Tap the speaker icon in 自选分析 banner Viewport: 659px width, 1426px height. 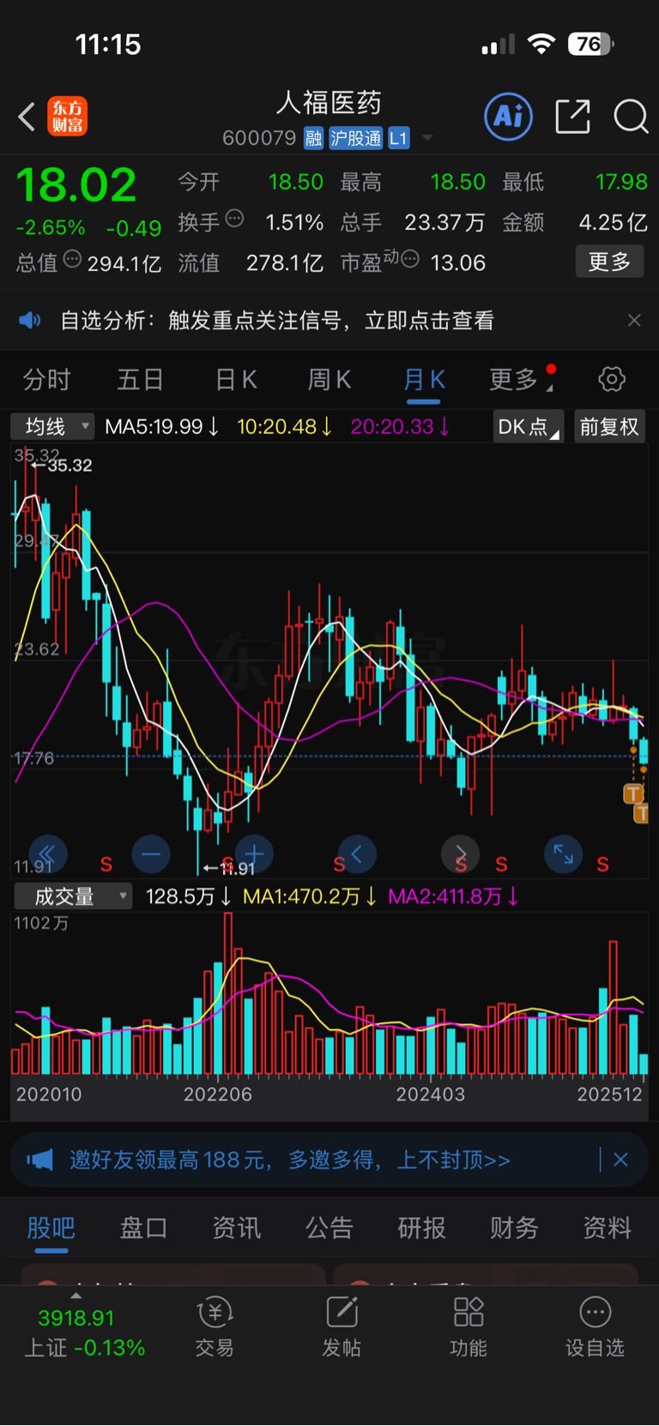pyautogui.click(x=29, y=321)
